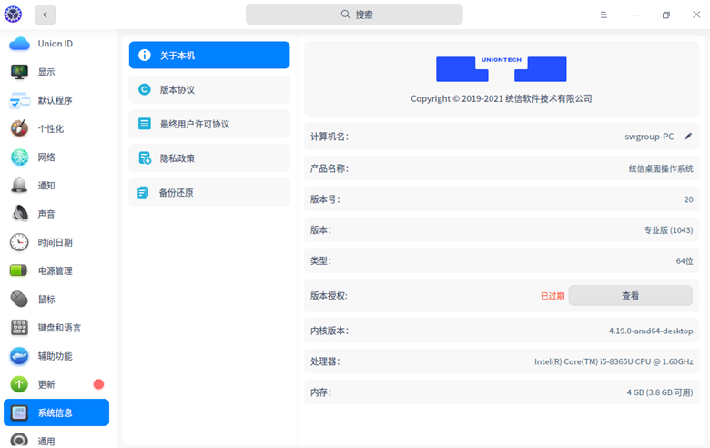Click the type value 64位
Image resolution: width=710 pixels, height=448 pixels.
pyautogui.click(x=685, y=261)
